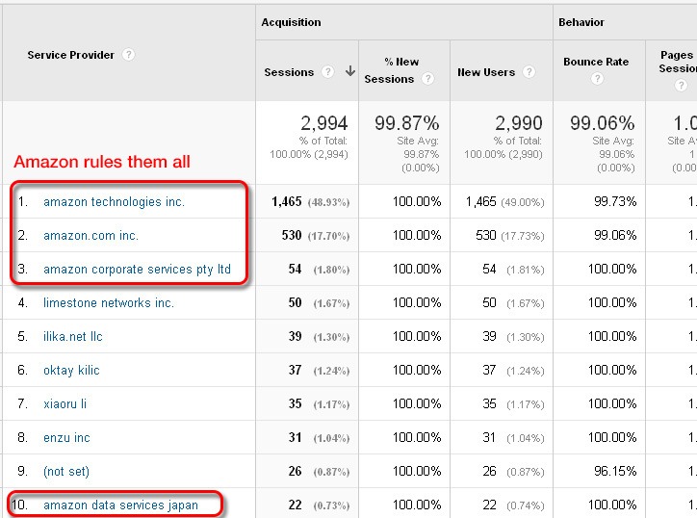
Task: Sort by New Users column header
Action: [486, 72]
